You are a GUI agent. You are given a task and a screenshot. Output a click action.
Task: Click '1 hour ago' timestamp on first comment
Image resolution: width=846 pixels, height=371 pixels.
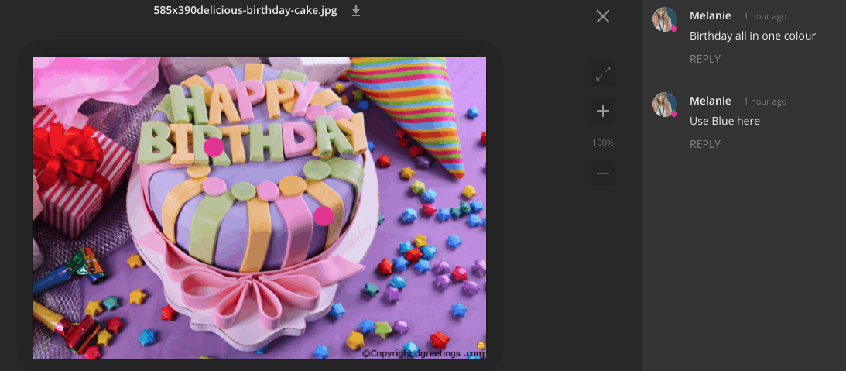click(765, 17)
